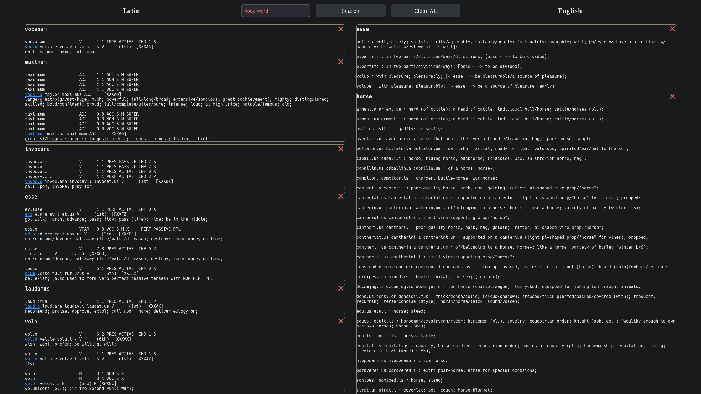Click the 'equile. equil.is : horse-stable' entry
Viewport: 701px width, 394px height.
(396, 336)
